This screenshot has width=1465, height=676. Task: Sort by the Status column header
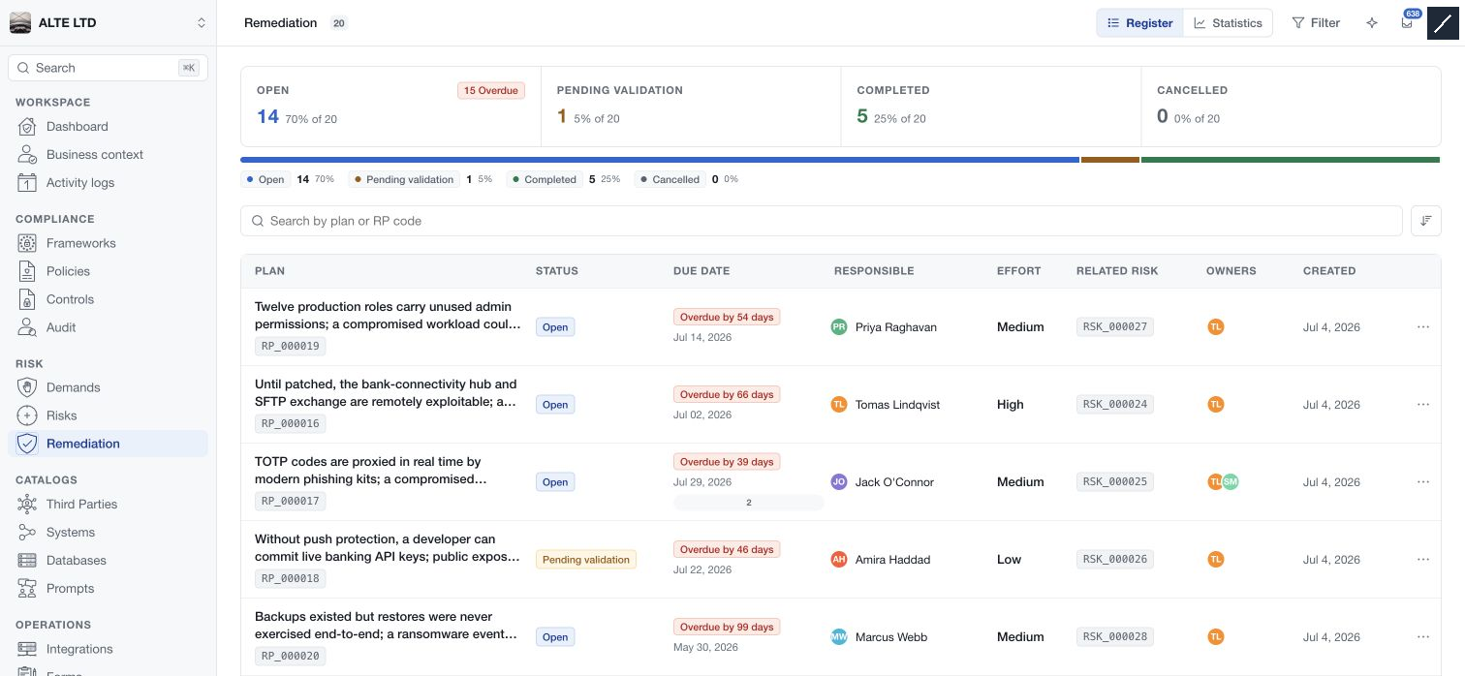[557, 271]
